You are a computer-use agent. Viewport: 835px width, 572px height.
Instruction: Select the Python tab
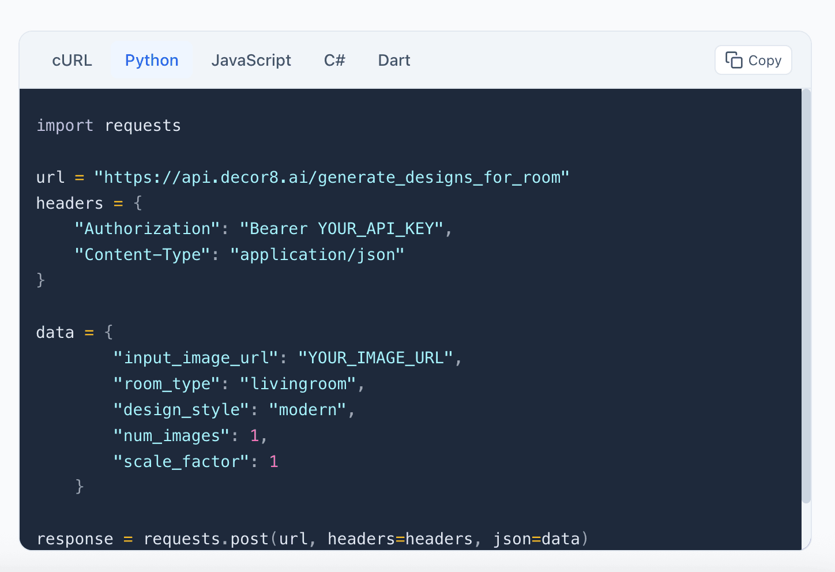coord(151,60)
